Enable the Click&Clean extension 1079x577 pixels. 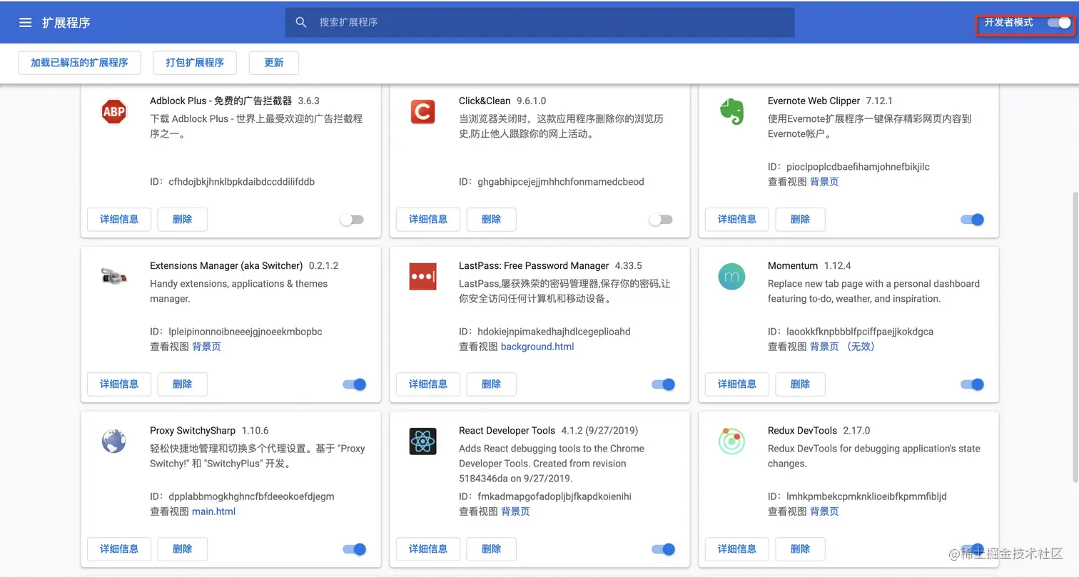coord(661,220)
